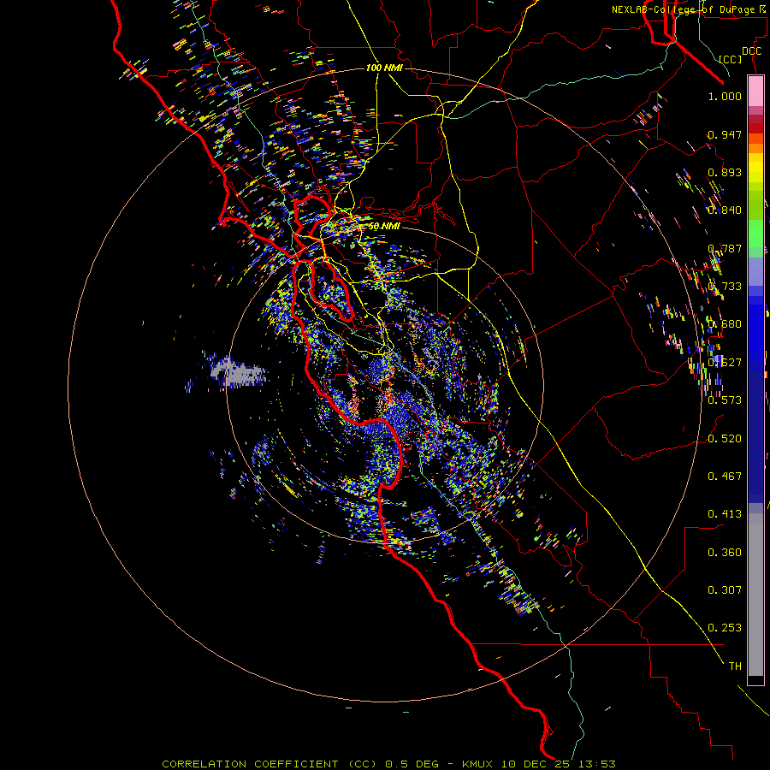Click the 0.947 legend value
The width and height of the screenshot is (770, 770).
725,134
